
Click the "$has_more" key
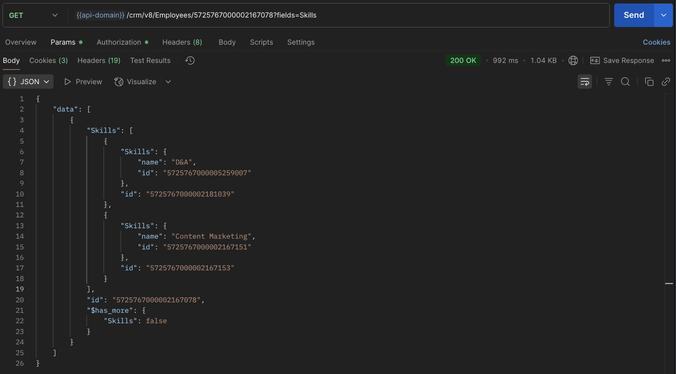point(110,310)
